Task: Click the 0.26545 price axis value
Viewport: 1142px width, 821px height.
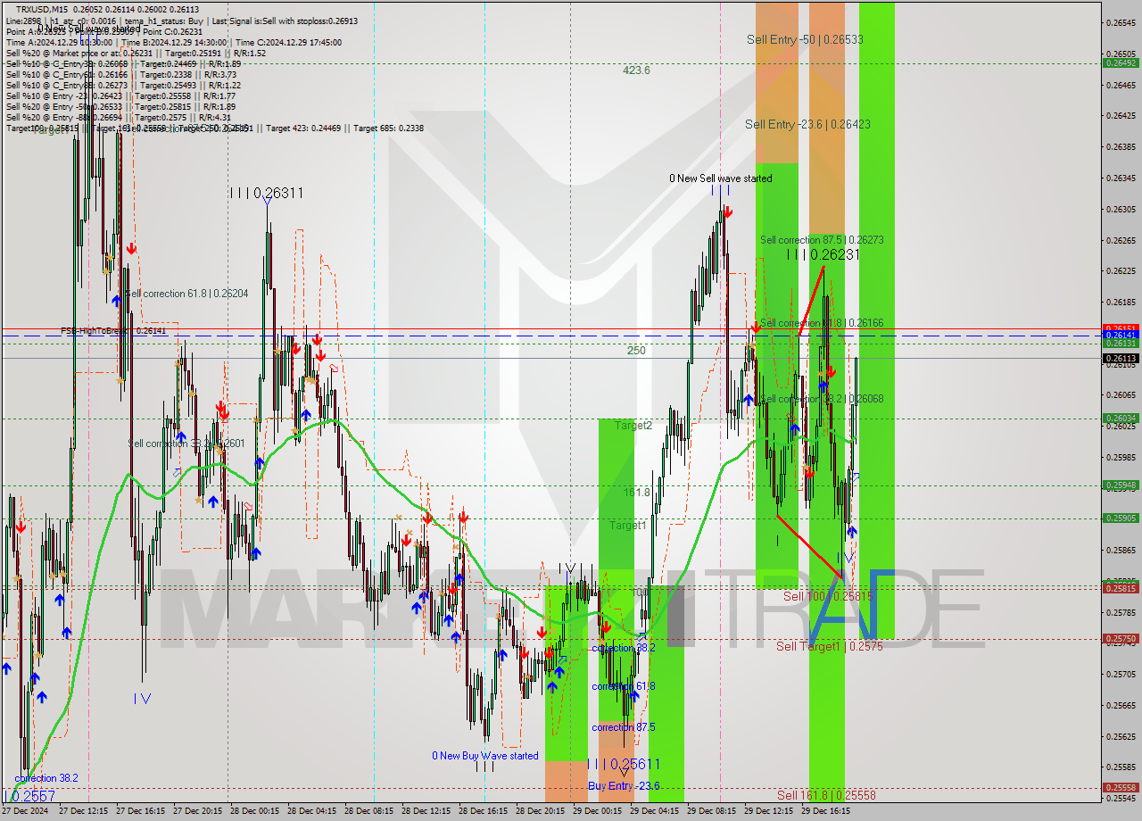Action: point(1121,22)
